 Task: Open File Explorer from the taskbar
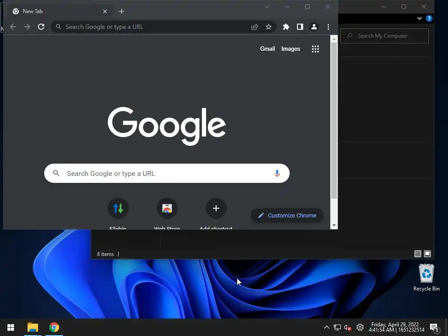[x=32, y=327]
